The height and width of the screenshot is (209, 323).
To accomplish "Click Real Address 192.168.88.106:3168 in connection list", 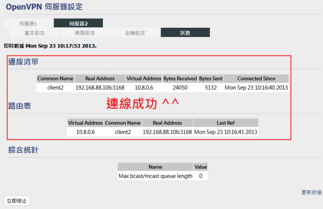I will [100, 88].
